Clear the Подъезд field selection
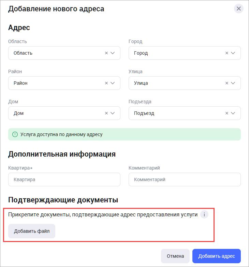 point(227,113)
